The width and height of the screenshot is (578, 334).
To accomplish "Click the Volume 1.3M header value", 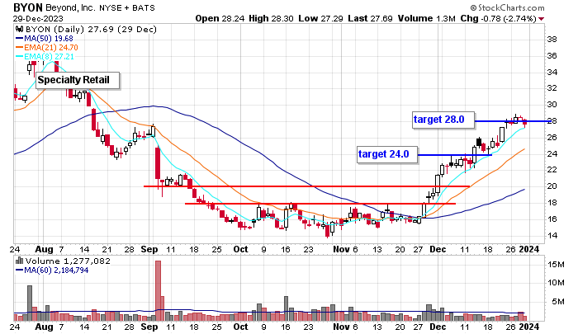I will 427,18.
